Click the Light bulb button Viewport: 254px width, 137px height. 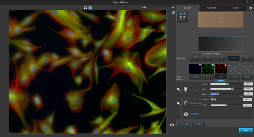click(x=191, y=89)
